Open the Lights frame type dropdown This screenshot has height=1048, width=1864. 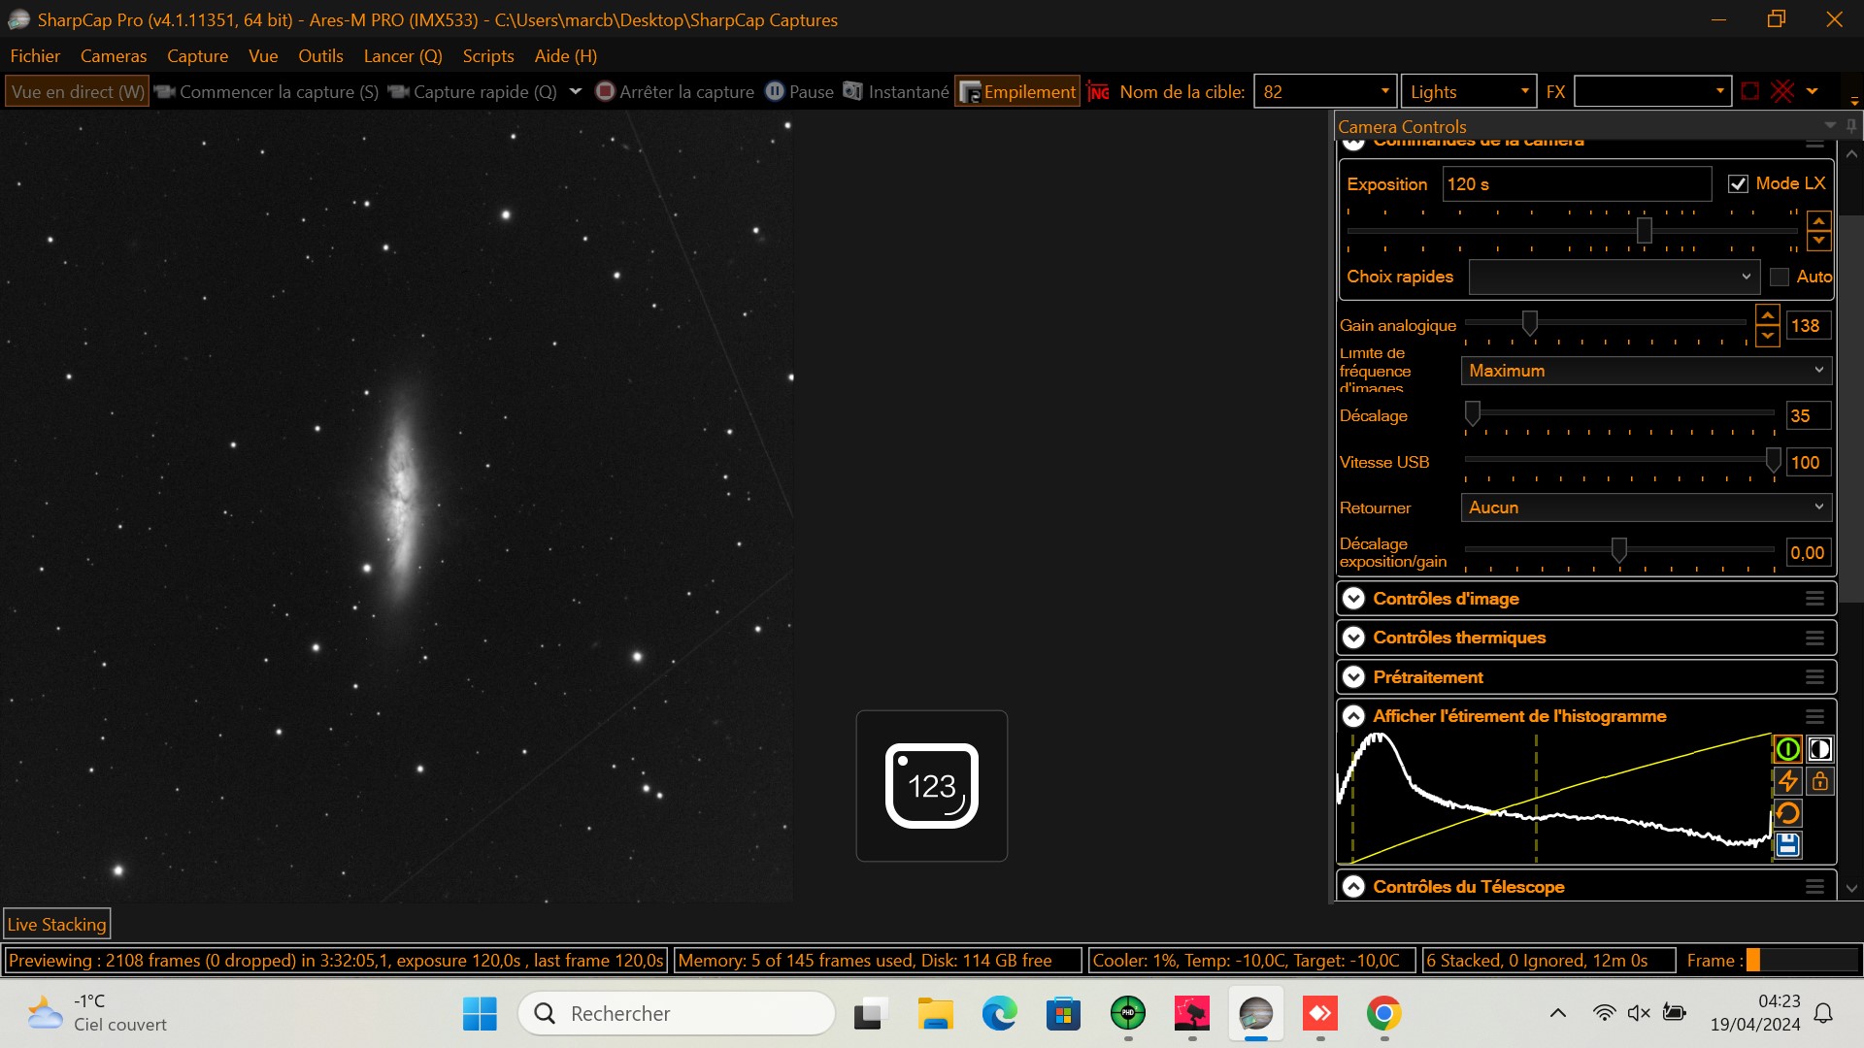(x=1468, y=91)
